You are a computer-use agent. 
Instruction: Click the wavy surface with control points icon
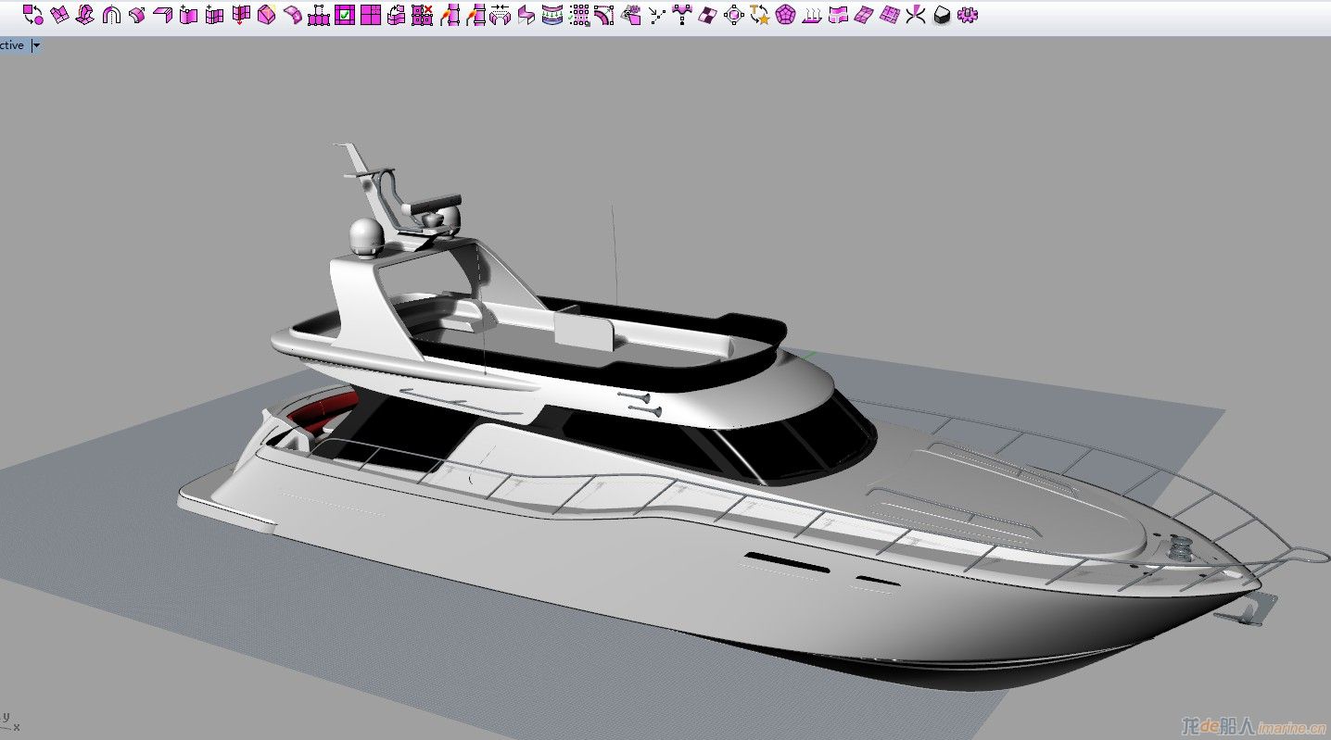point(682,15)
